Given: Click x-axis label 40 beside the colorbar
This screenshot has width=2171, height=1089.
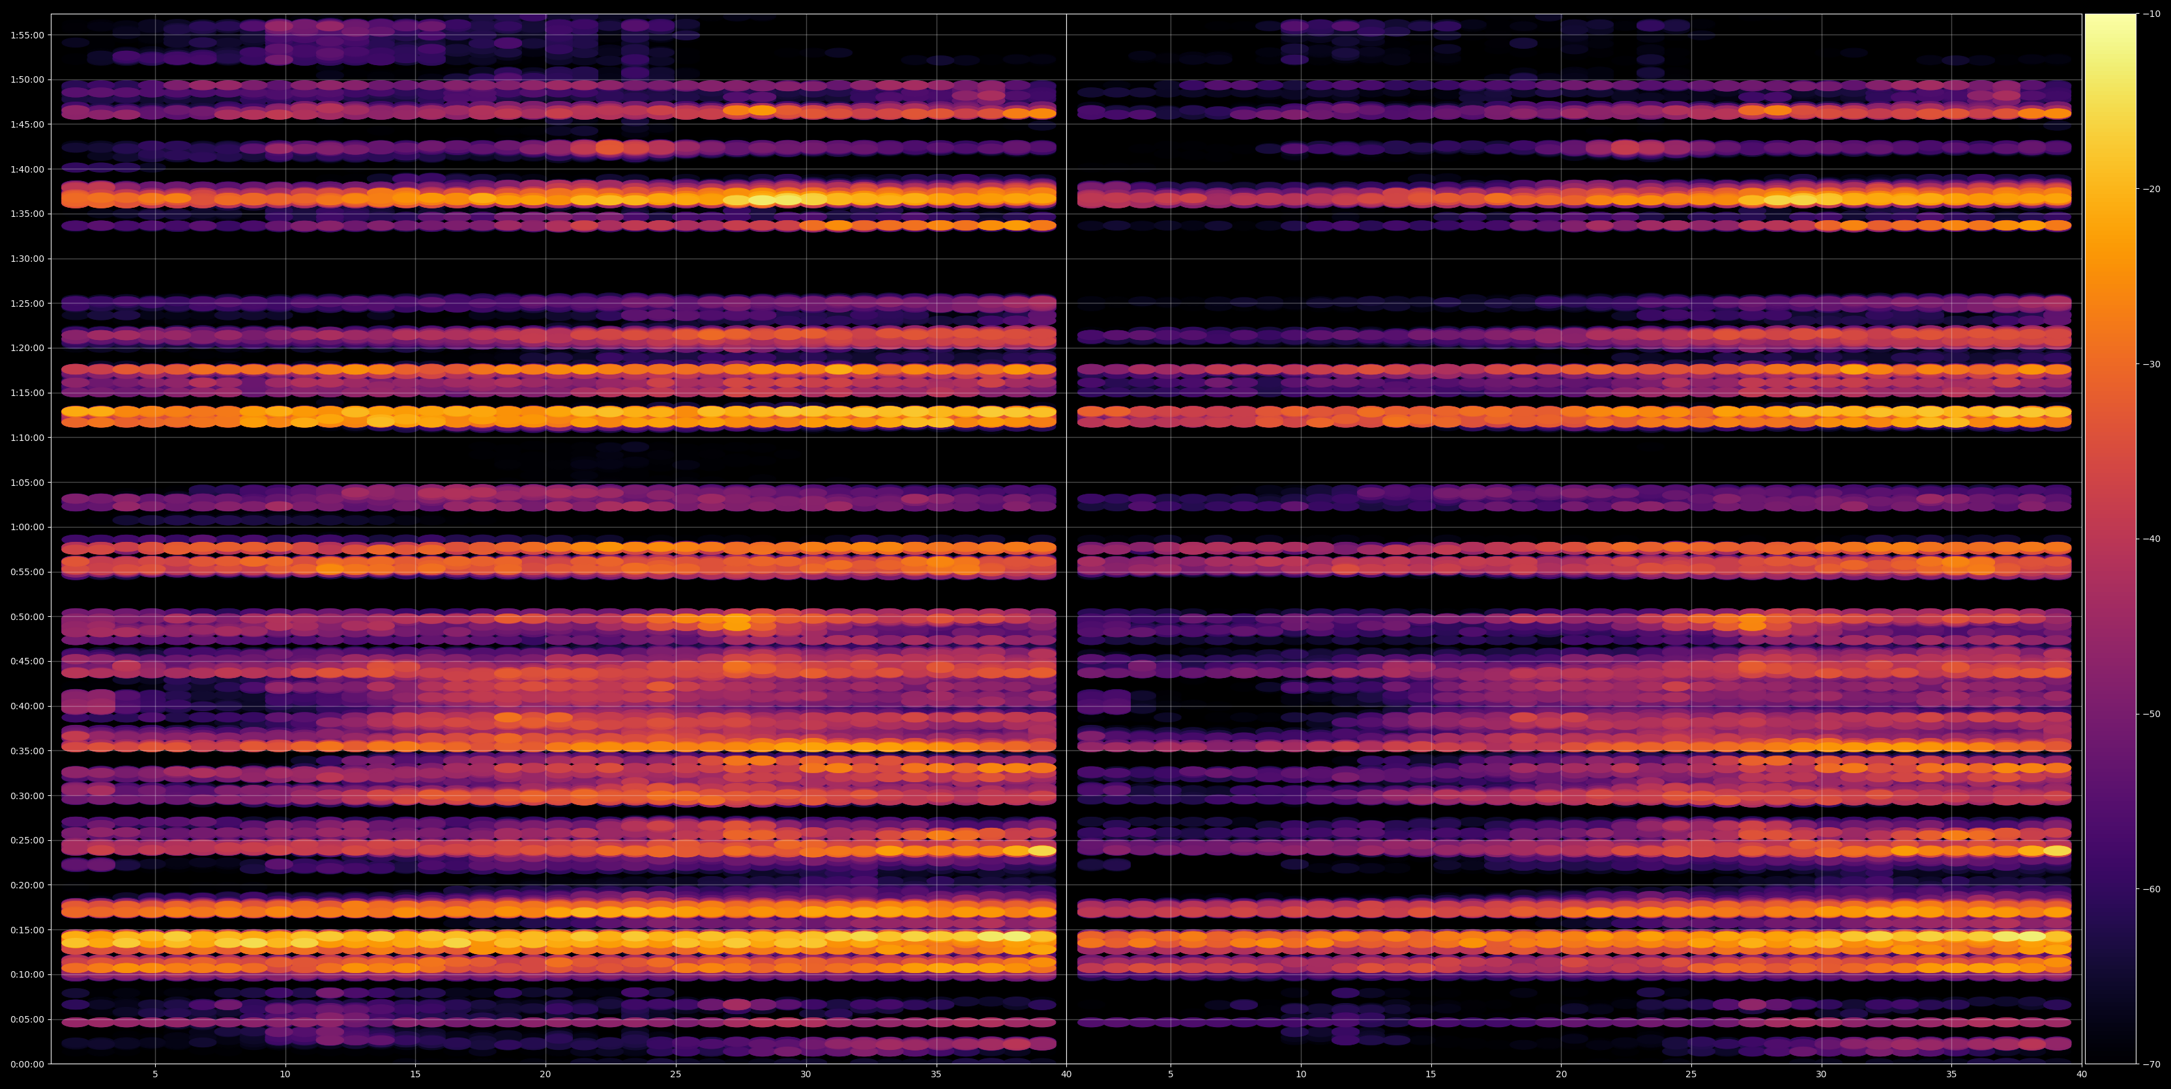Looking at the screenshot, I should (x=2082, y=1075).
